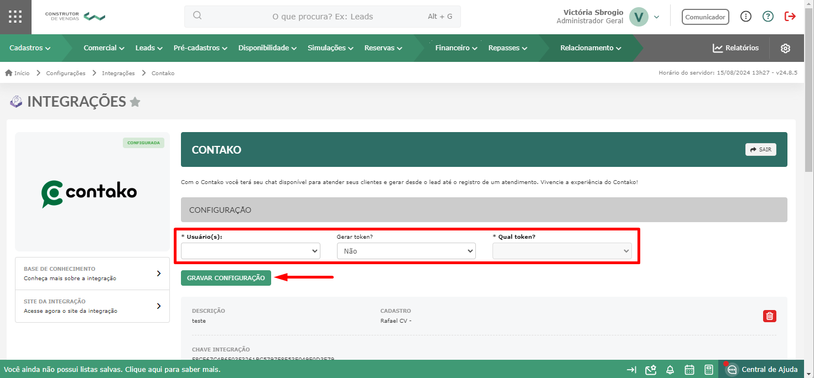Open the calendar icon in bottom bar

click(x=689, y=370)
